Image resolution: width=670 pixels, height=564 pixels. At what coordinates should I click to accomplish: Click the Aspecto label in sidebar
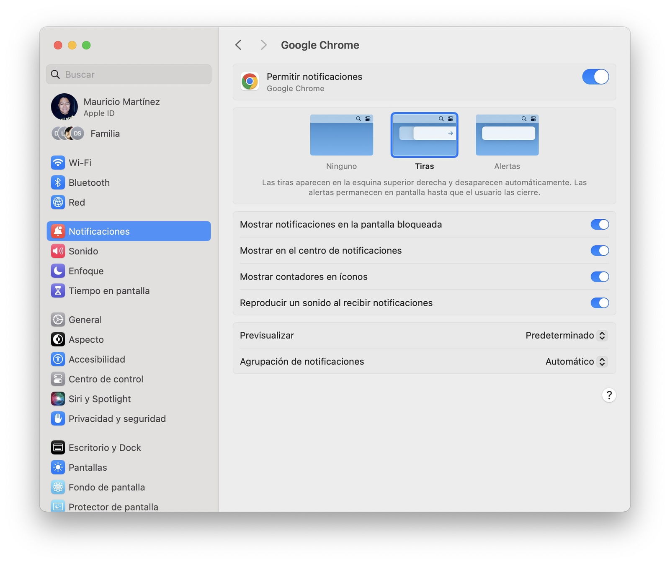click(x=86, y=340)
